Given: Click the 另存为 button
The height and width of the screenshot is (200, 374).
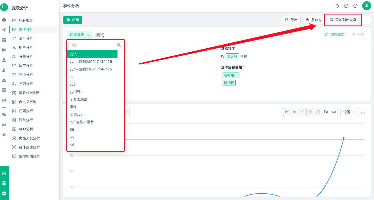Looking at the screenshot, I should [x=314, y=20].
